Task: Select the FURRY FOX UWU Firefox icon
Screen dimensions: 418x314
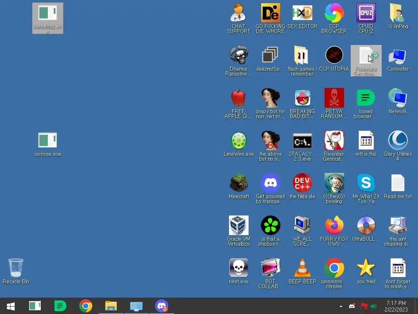Action: (334, 231)
